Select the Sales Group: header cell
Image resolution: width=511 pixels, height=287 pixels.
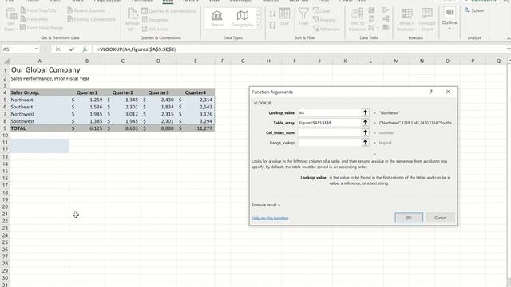coord(39,92)
